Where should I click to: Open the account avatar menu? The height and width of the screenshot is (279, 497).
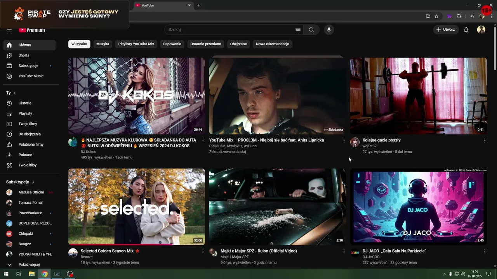[x=481, y=30]
